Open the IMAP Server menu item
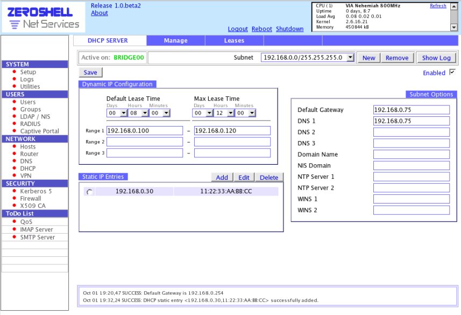The width and height of the screenshot is (461, 315). pyautogui.click(x=37, y=229)
